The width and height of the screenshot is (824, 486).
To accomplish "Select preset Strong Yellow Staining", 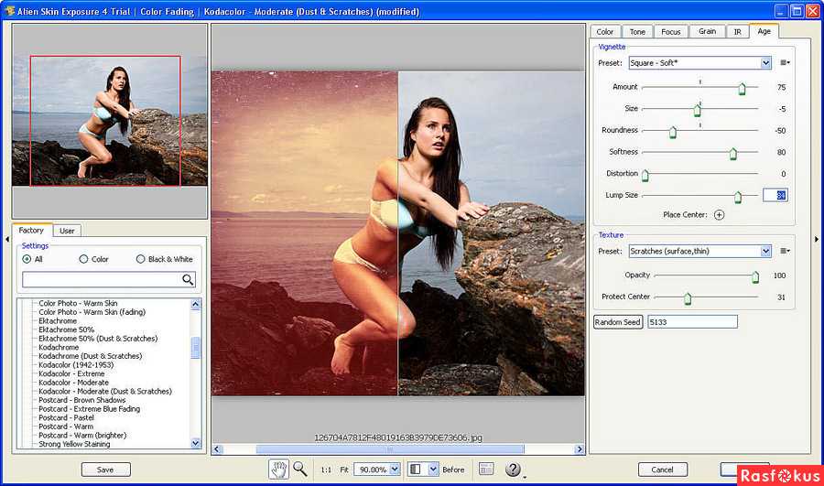I will (x=74, y=444).
